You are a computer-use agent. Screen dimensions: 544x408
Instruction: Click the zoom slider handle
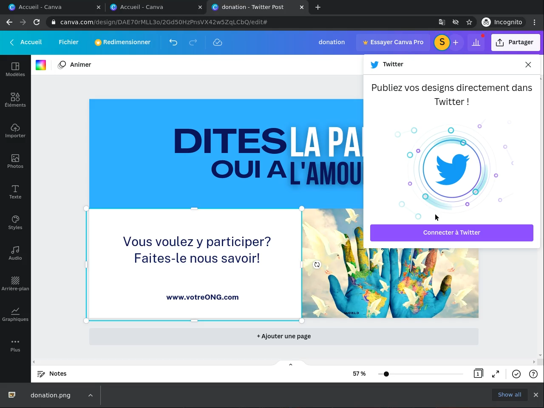[x=386, y=374]
